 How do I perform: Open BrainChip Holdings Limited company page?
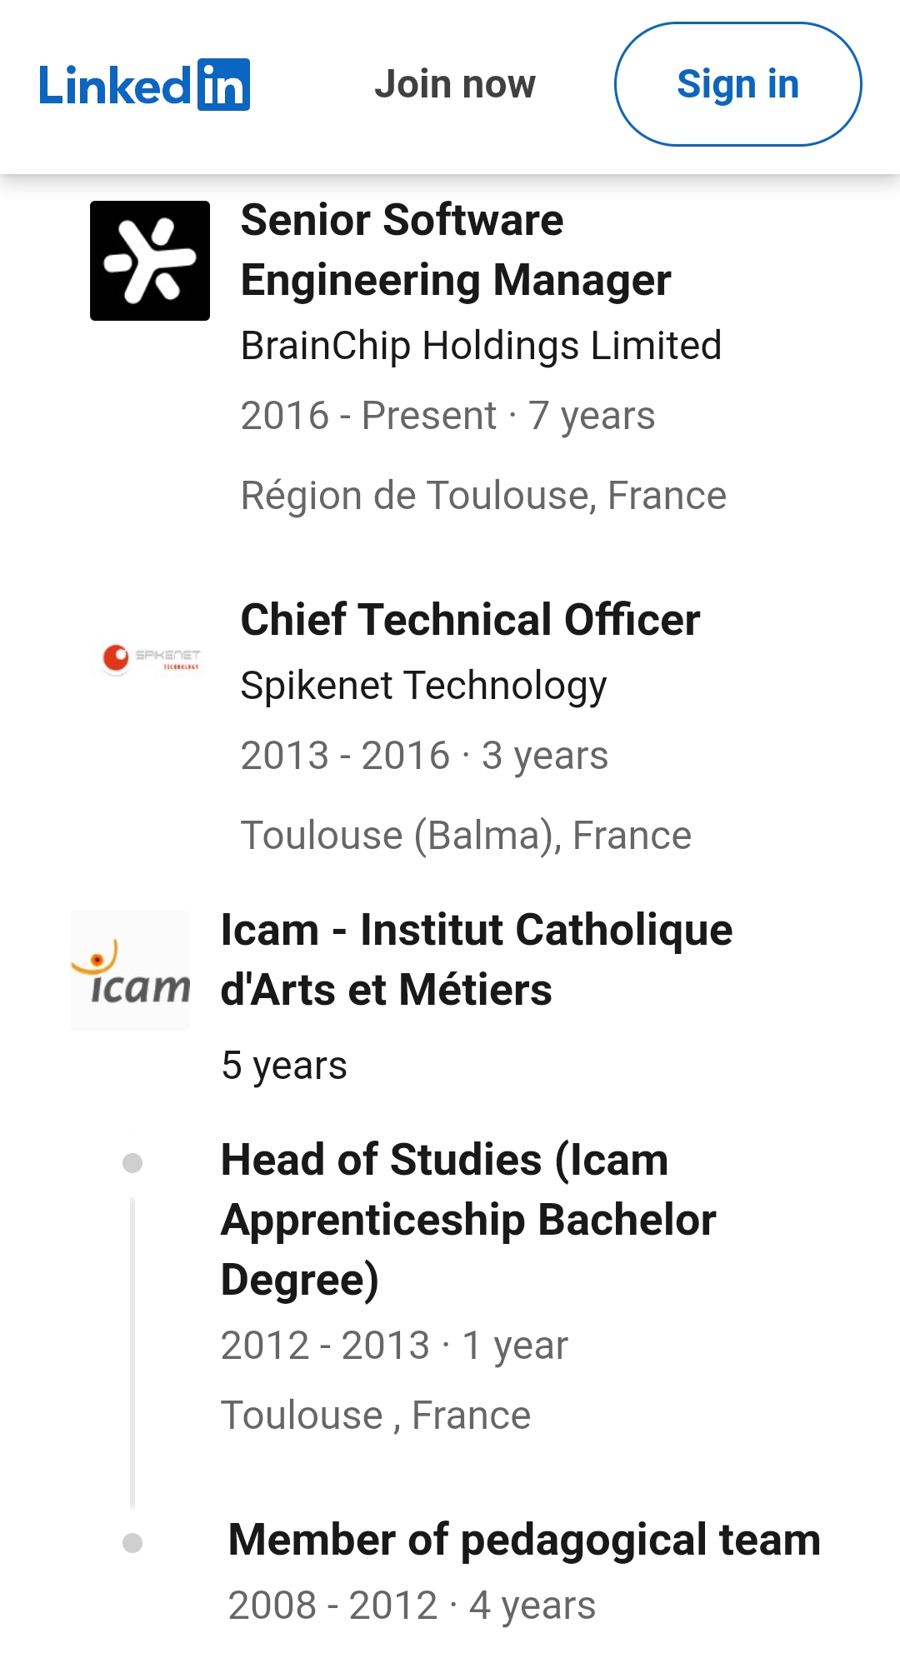(481, 346)
